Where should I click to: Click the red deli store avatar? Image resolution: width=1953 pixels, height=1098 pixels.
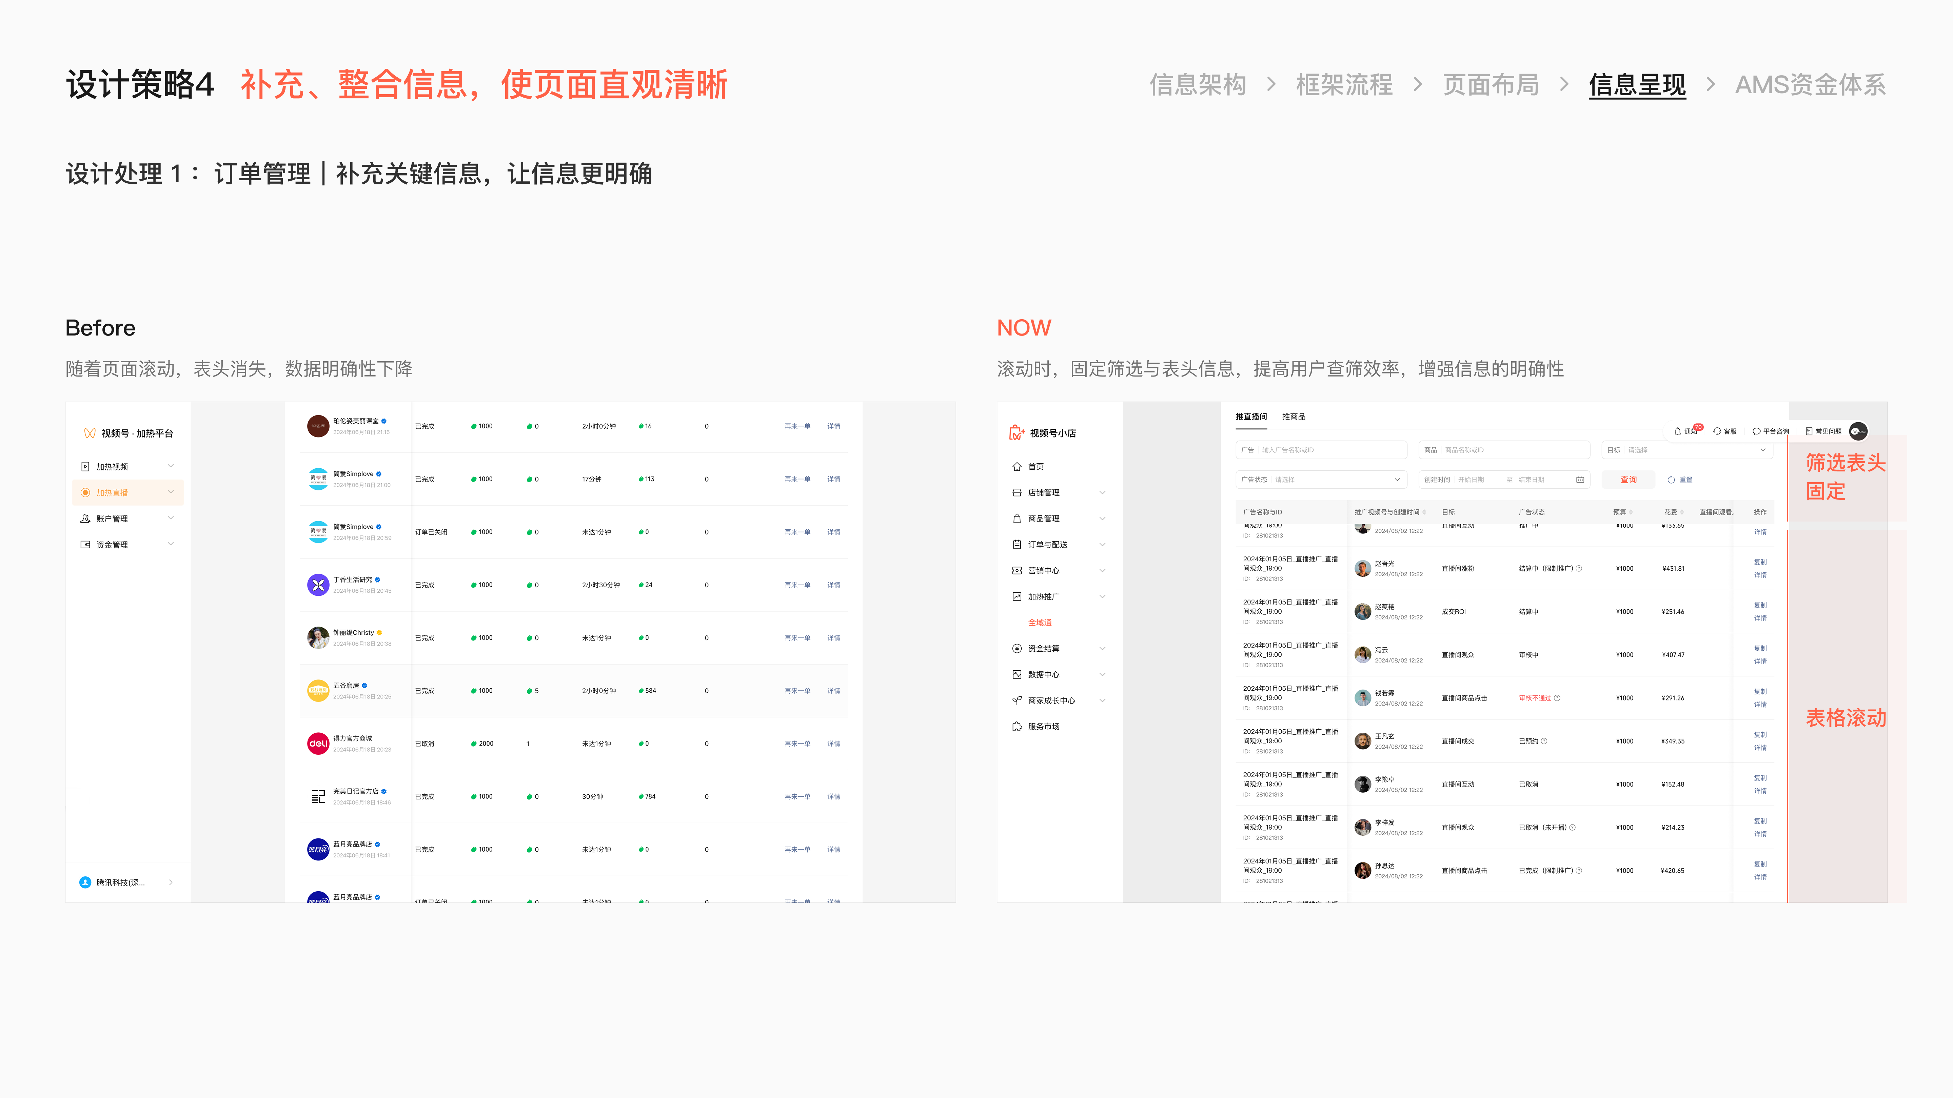click(x=318, y=744)
